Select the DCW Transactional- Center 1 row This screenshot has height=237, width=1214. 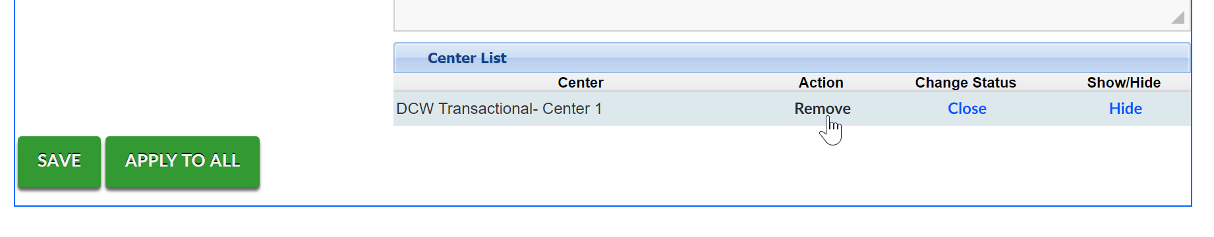coord(792,109)
